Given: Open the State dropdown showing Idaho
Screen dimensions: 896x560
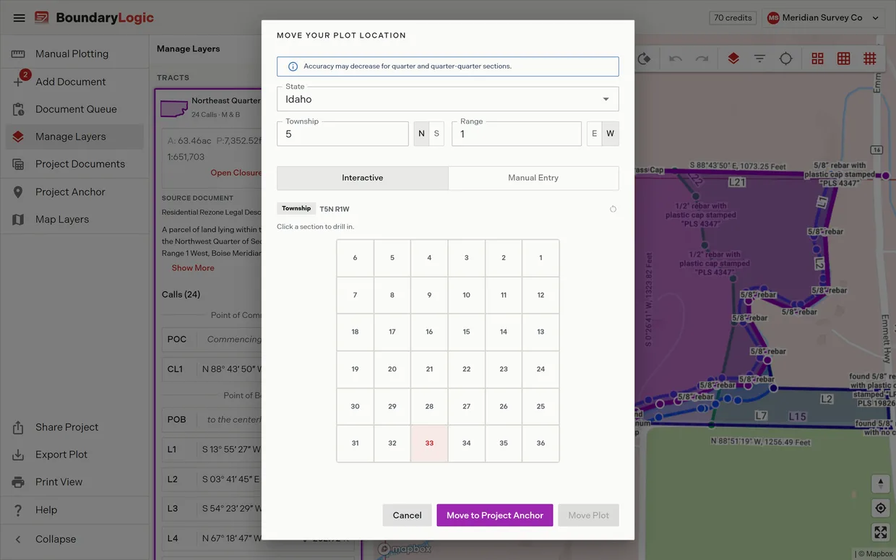Looking at the screenshot, I should pyautogui.click(x=448, y=99).
